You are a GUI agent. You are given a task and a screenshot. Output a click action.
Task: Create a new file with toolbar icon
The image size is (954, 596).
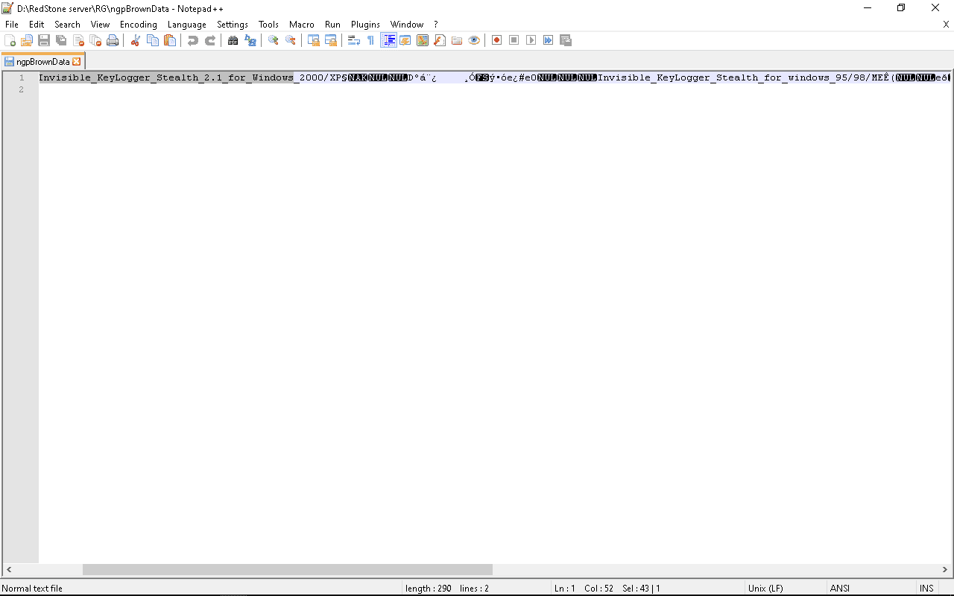pos(10,40)
